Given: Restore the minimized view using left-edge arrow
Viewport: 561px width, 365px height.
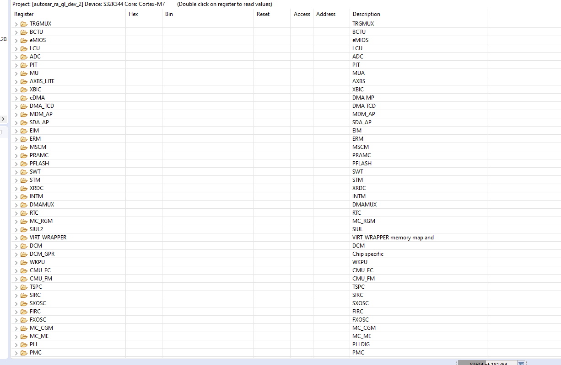Looking at the screenshot, I should pyautogui.click(x=4, y=118).
